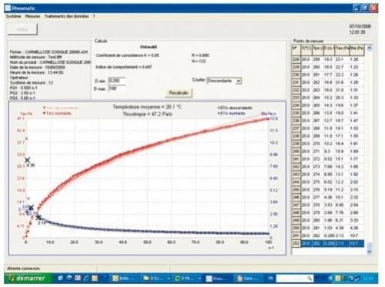Select the T(°C) column header
The height and width of the screenshot is (287, 385).
[x=306, y=50]
